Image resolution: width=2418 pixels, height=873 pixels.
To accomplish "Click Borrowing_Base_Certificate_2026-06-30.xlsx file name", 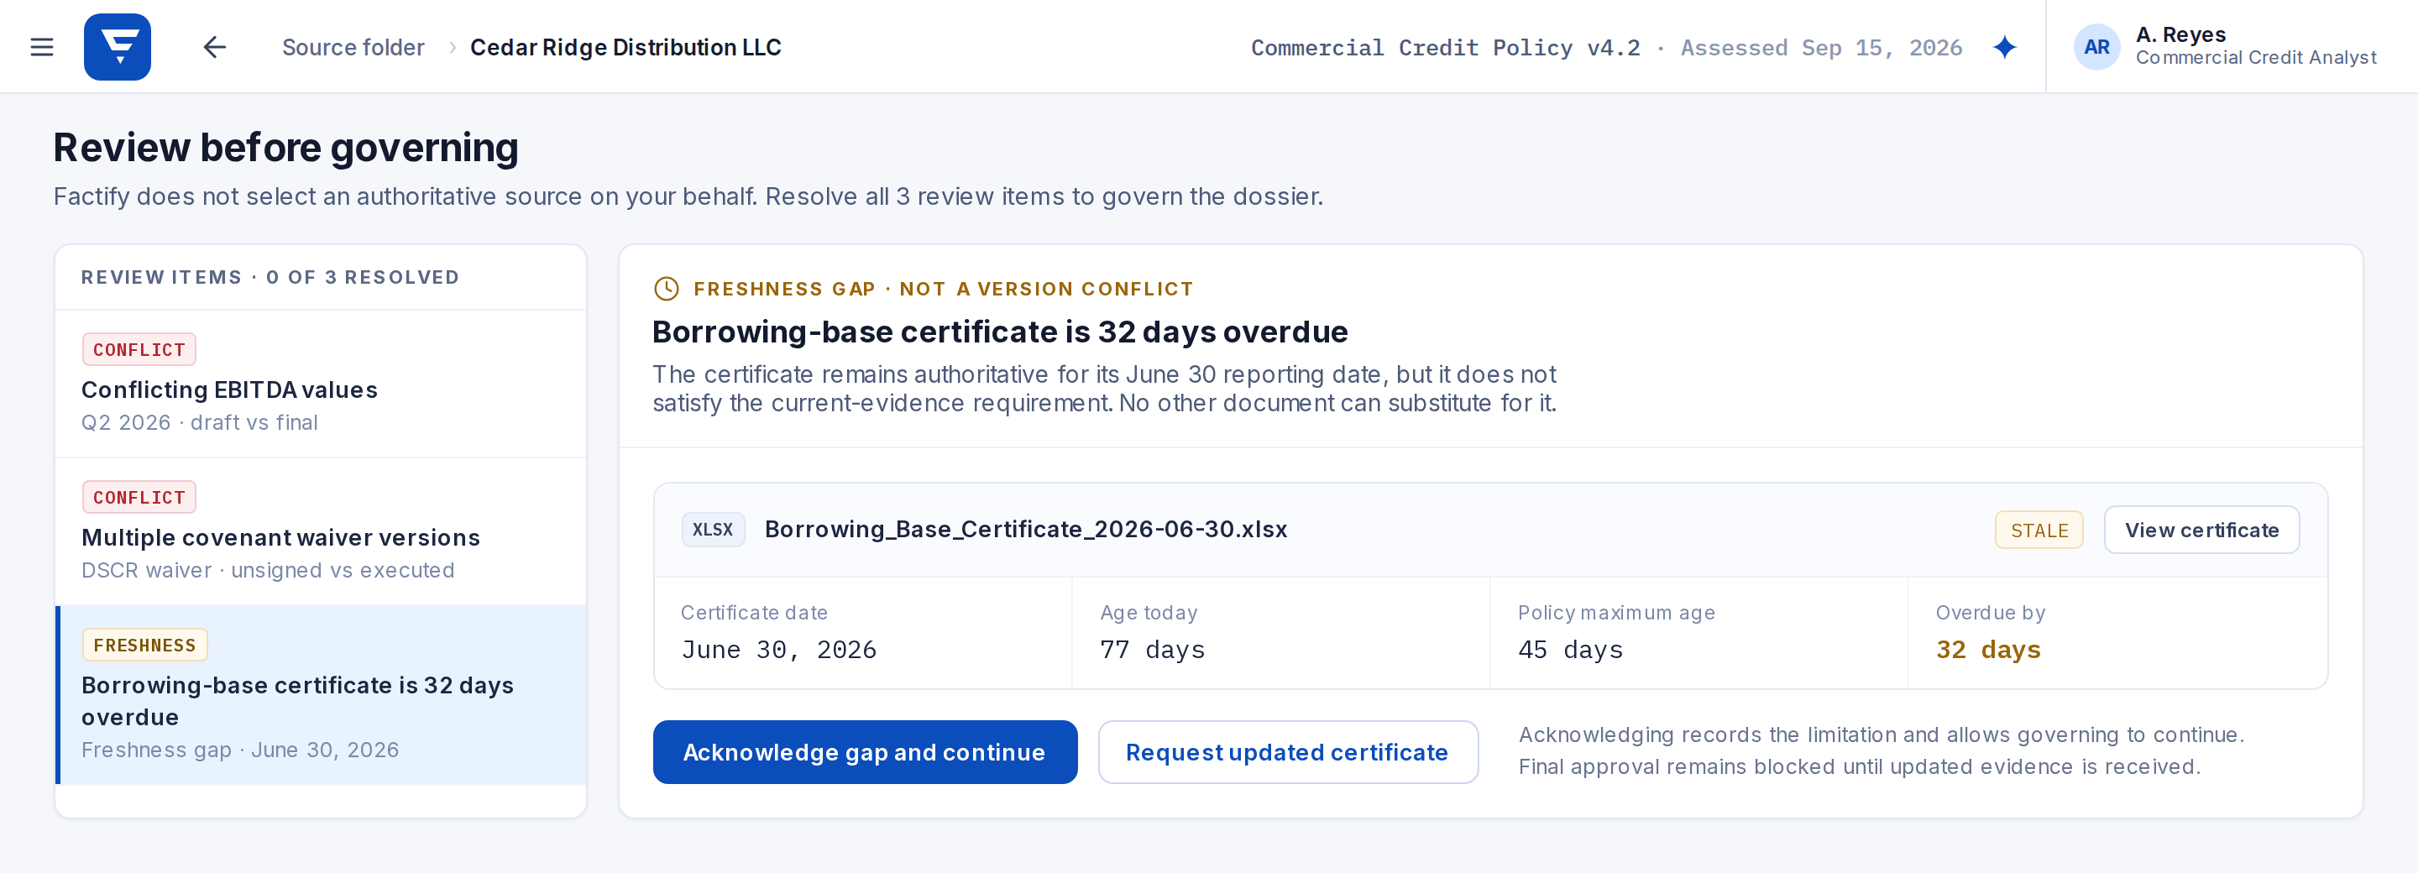I will [x=1026, y=530].
